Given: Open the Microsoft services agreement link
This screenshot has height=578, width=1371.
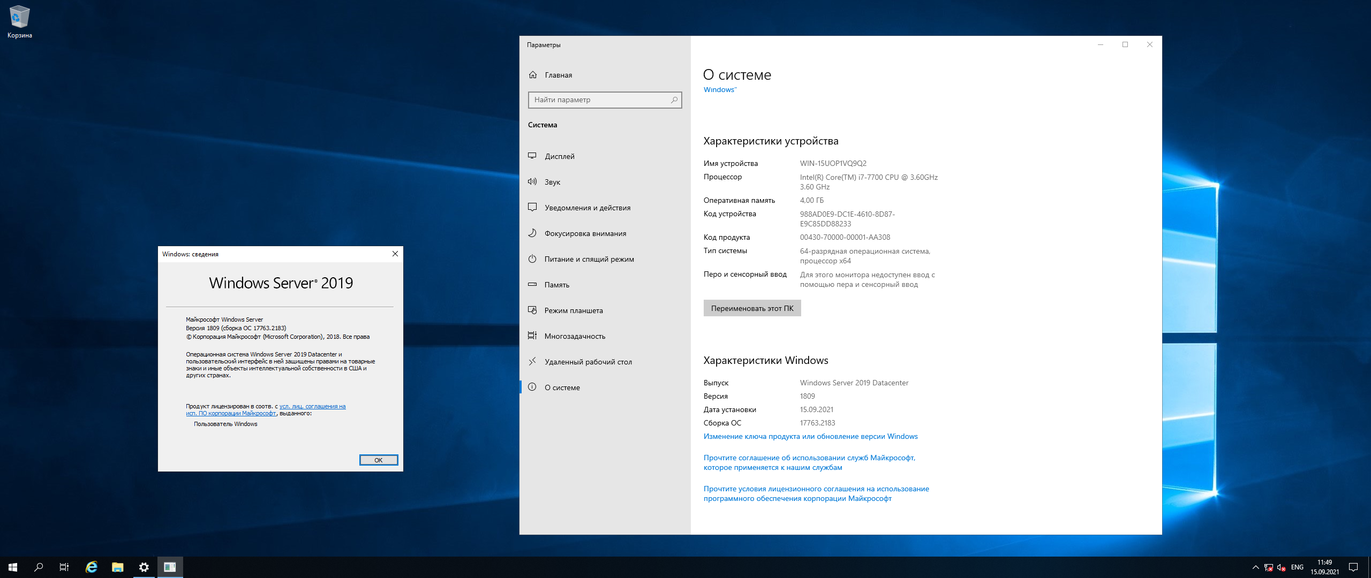Looking at the screenshot, I should point(809,462).
